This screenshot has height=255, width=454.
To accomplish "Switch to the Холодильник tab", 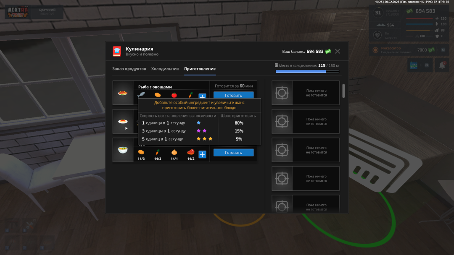I will click(165, 69).
